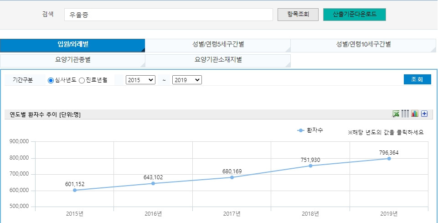The height and width of the screenshot is (223, 438).
Task: Click the 500,000 y-axis value
Action: [x=19, y=207]
